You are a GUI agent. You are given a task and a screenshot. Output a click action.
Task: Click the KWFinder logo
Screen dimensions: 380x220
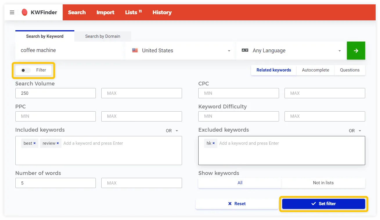[39, 12]
